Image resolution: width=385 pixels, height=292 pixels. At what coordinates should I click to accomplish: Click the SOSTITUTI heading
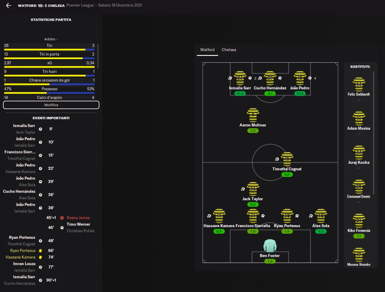coord(360,67)
